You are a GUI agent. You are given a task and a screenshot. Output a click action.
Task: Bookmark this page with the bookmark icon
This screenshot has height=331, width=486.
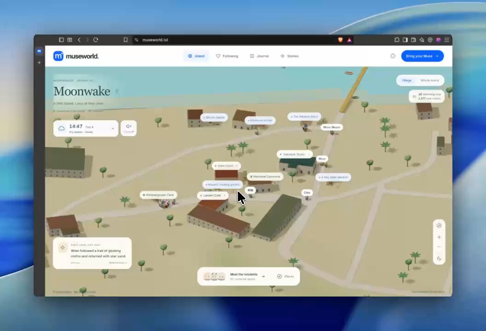tap(126, 40)
